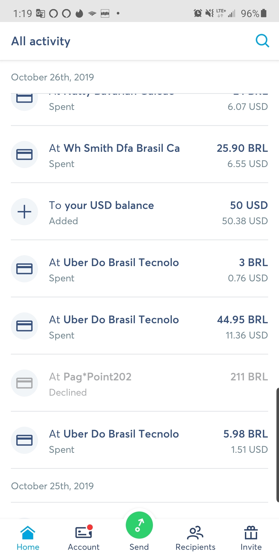Open the Wh Smith Dfa Brasil transaction
This screenshot has width=279, height=557.
coord(139,155)
